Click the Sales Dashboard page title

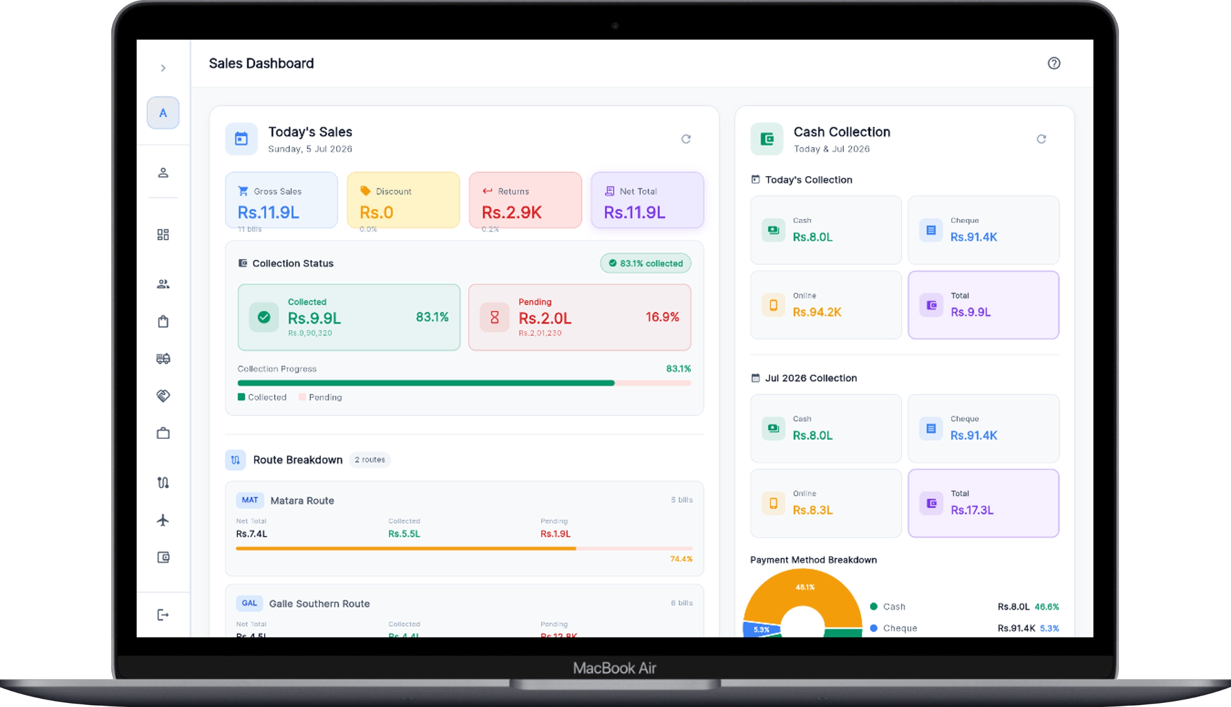click(x=261, y=63)
